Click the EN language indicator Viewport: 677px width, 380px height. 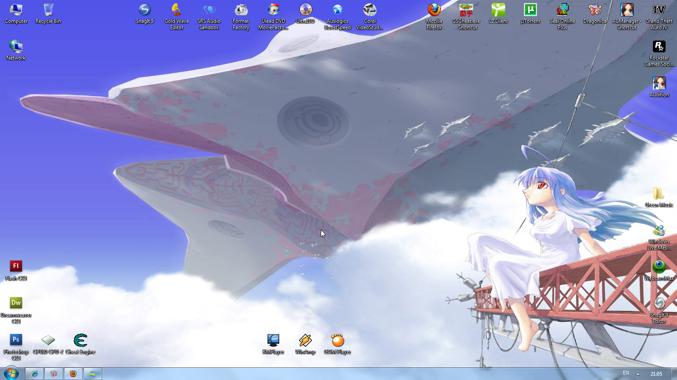coord(626,373)
